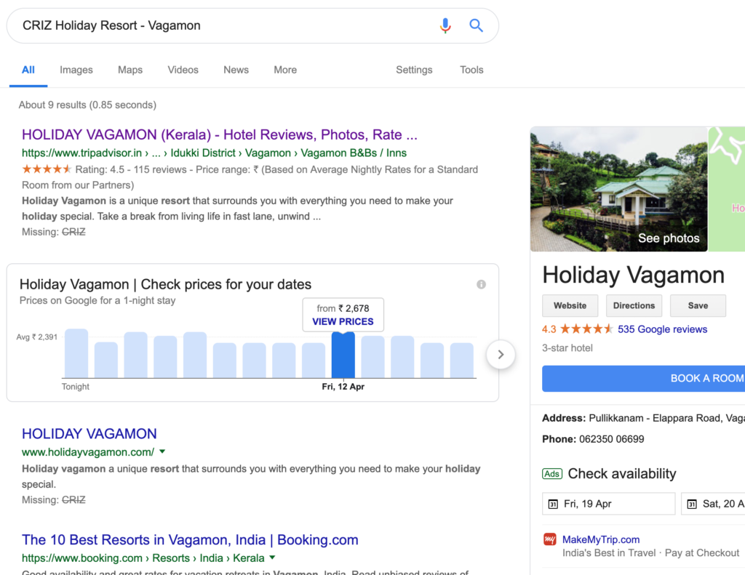Open the TripAdvisor Holiday Vagamon result
745x575 pixels.
pos(220,135)
